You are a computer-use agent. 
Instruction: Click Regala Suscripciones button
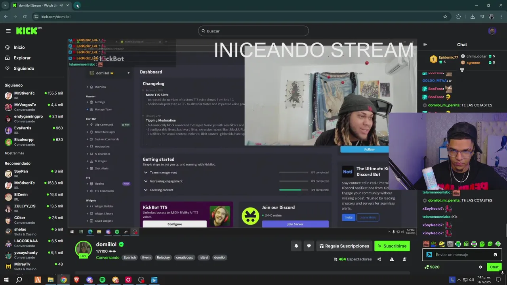344,246
